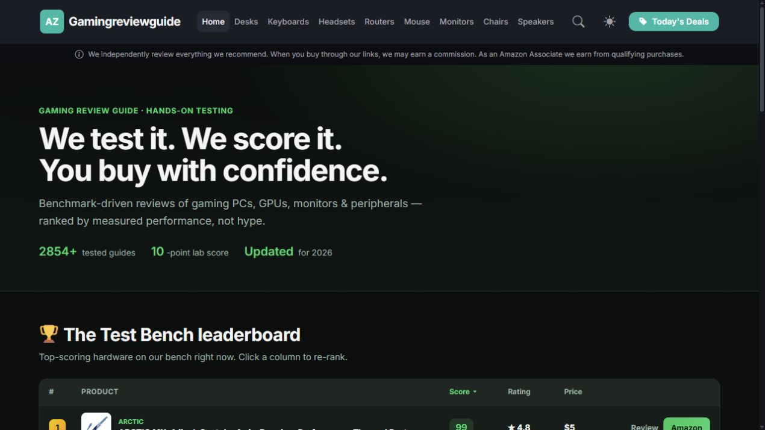Viewport: 765px width, 430px height.
Task: Click the rank 1 badge
Action: [x=57, y=425]
